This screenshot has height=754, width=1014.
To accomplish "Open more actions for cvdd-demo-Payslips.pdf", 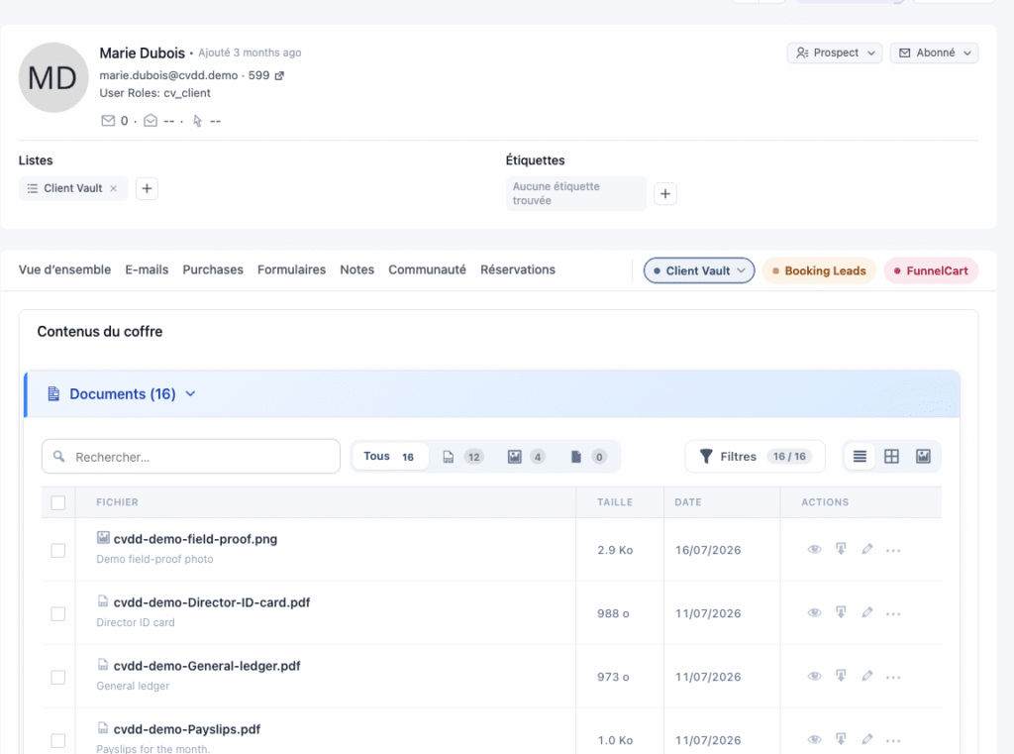I will coord(893,740).
